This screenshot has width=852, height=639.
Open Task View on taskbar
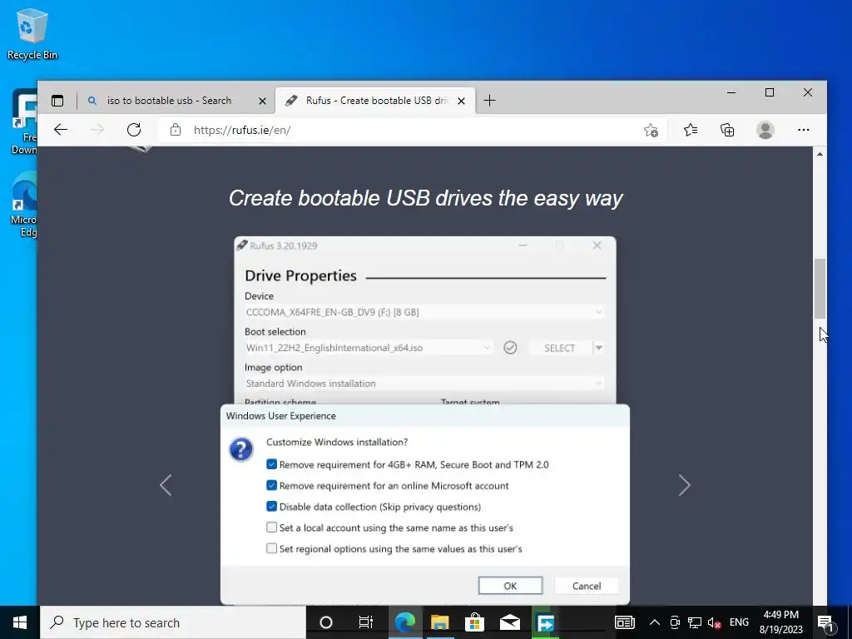(366, 622)
